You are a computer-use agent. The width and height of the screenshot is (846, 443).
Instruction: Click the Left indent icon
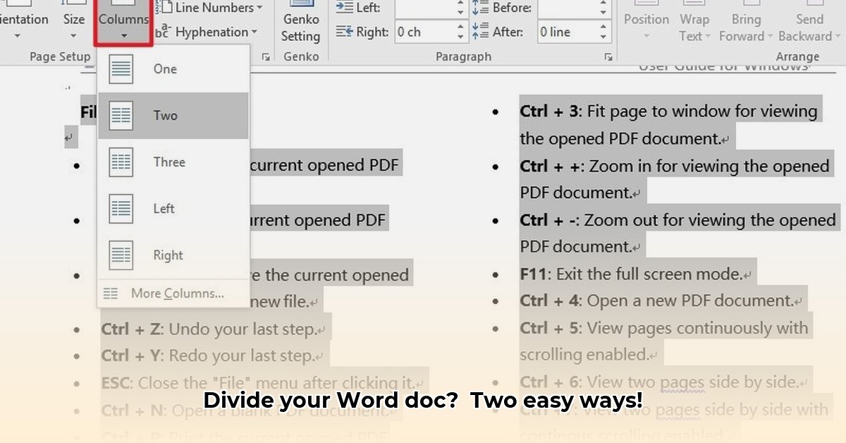coord(345,8)
